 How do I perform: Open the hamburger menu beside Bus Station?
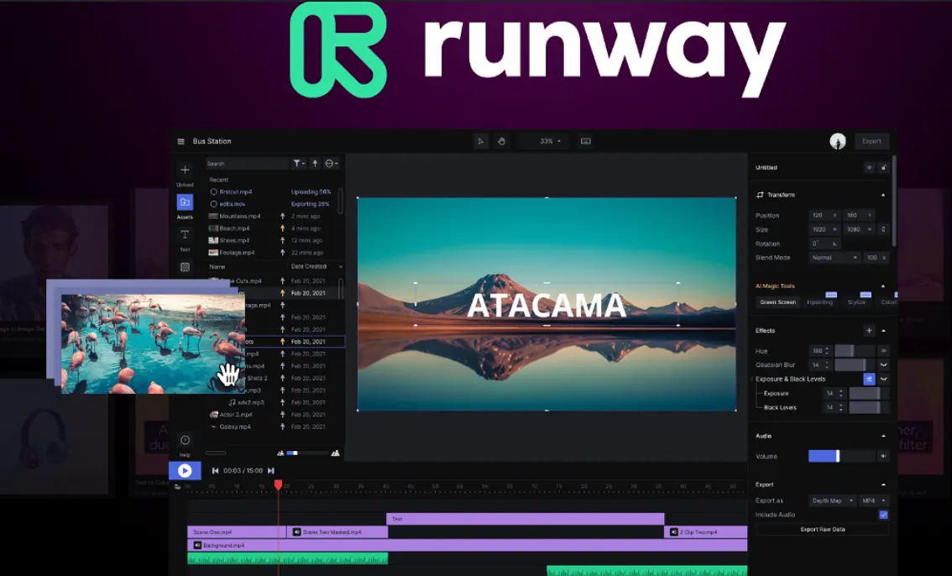point(181,141)
